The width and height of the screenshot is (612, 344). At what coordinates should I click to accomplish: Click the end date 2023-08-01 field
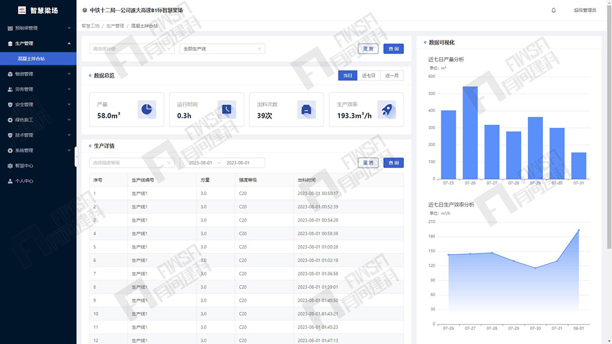click(238, 163)
